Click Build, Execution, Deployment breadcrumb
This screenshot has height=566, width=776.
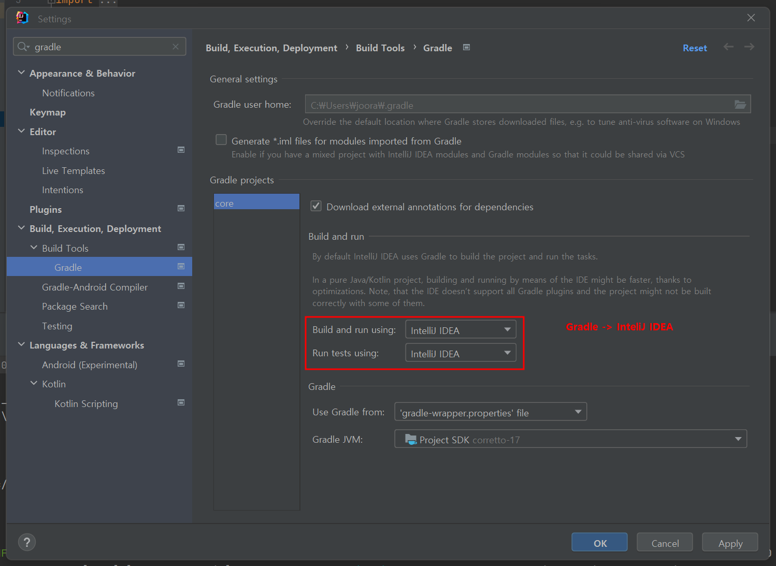pos(271,48)
